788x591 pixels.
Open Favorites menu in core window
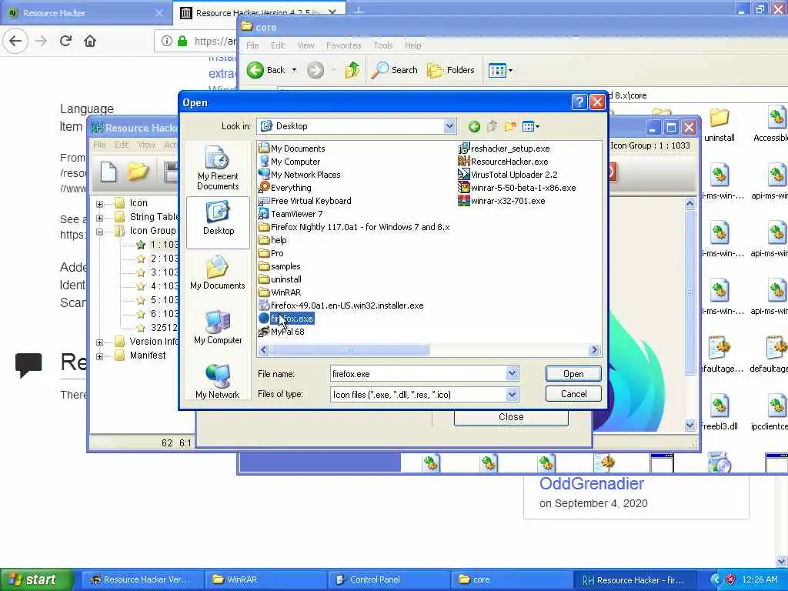pos(344,45)
